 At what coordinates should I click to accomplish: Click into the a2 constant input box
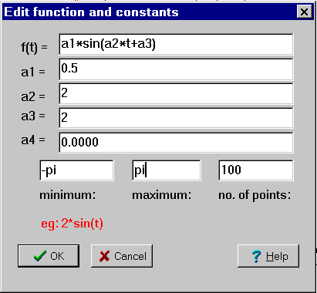(x=176, y=93)
